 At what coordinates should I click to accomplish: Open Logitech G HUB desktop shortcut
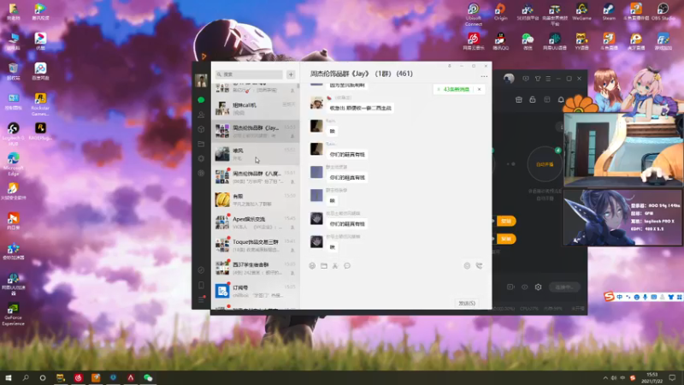[13, 133]
